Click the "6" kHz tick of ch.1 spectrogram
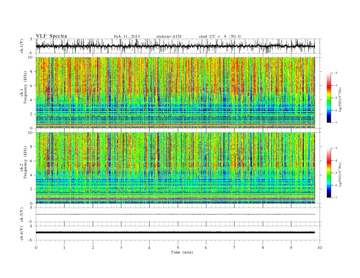360x278 pixels. (x=31, y=86)
